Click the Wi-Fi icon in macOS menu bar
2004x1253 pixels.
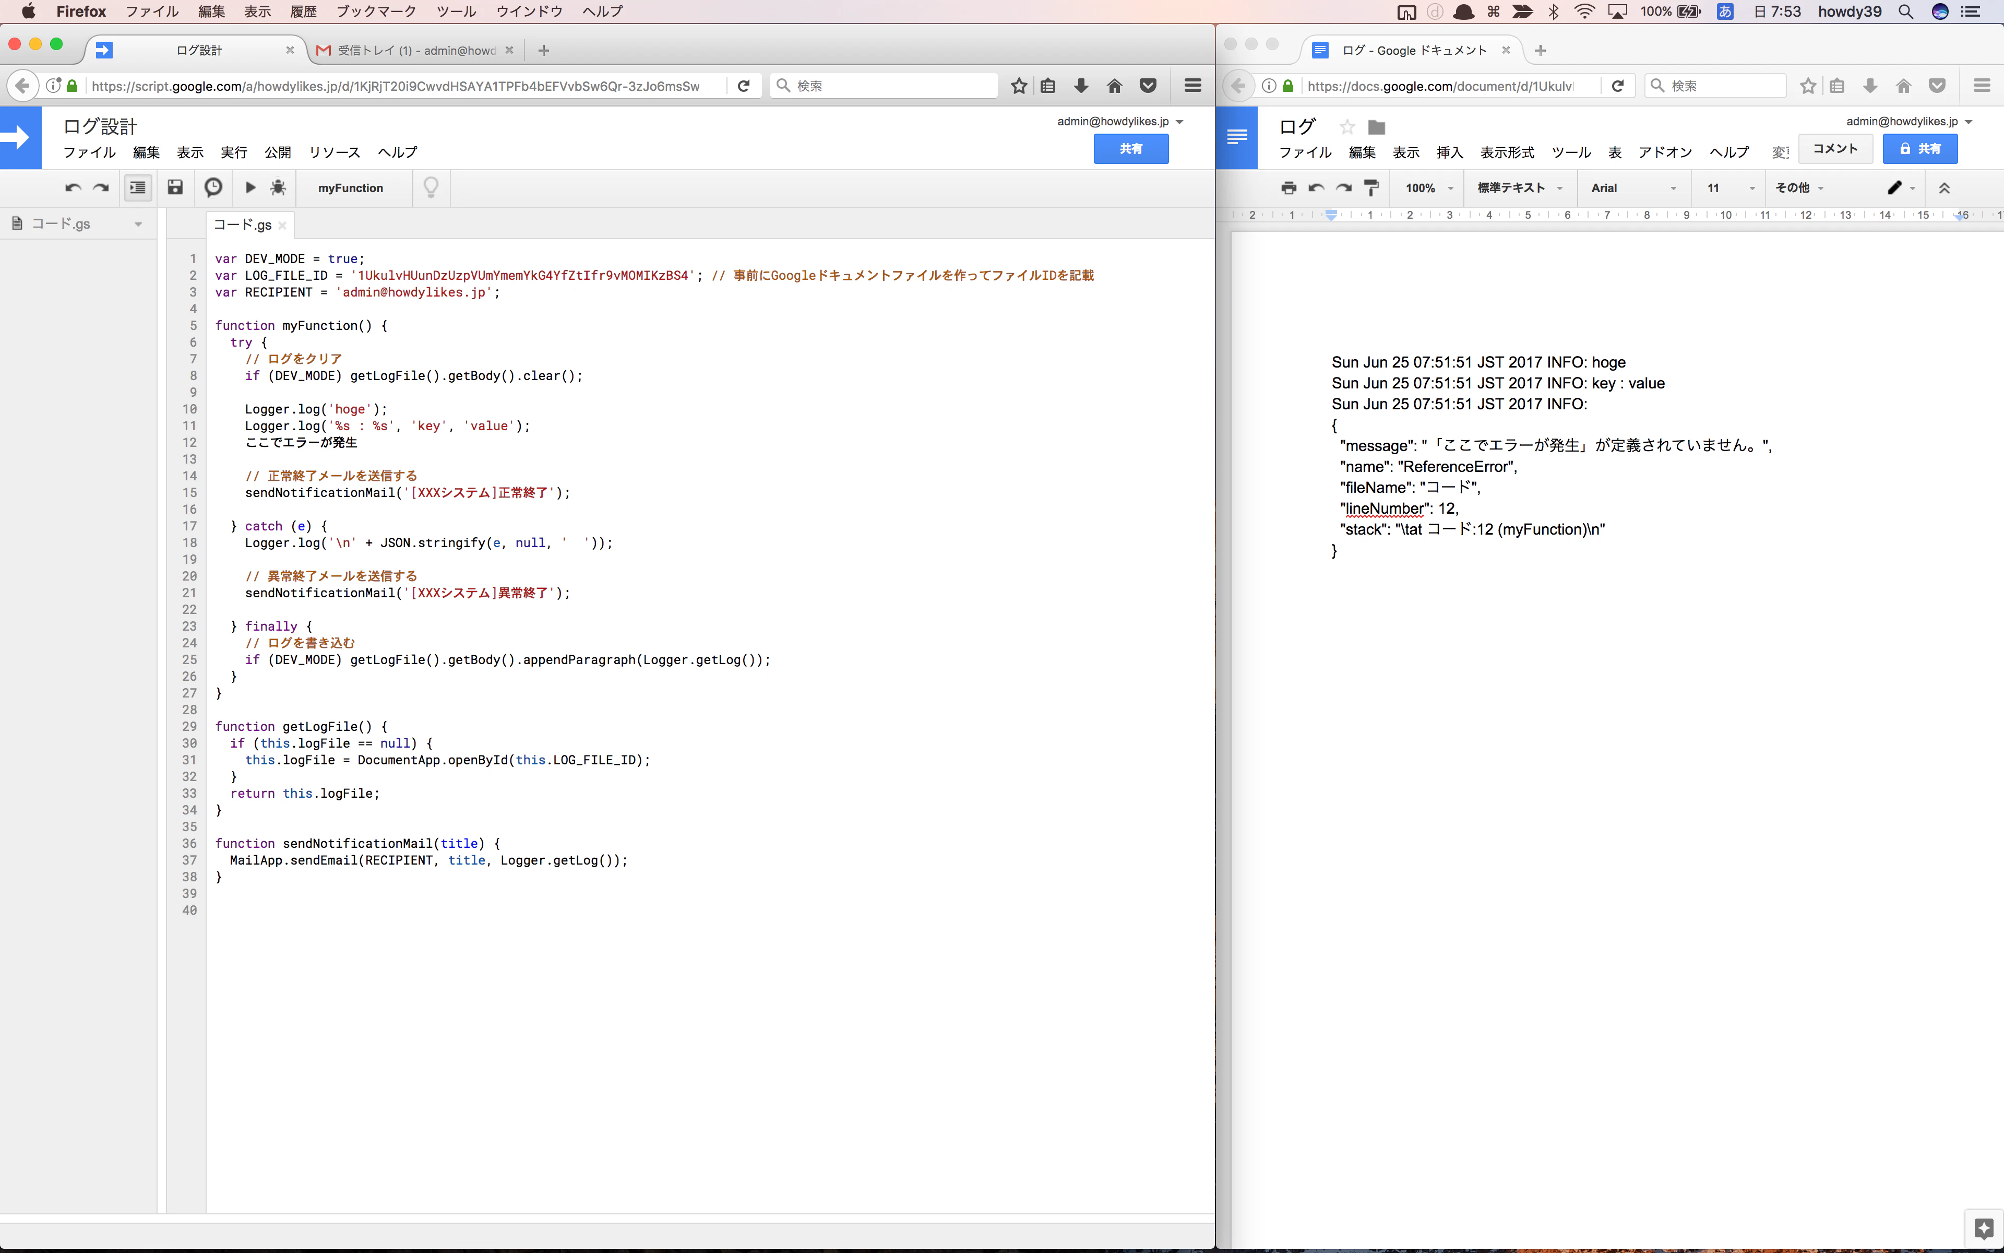click(x=1584, y=11)
